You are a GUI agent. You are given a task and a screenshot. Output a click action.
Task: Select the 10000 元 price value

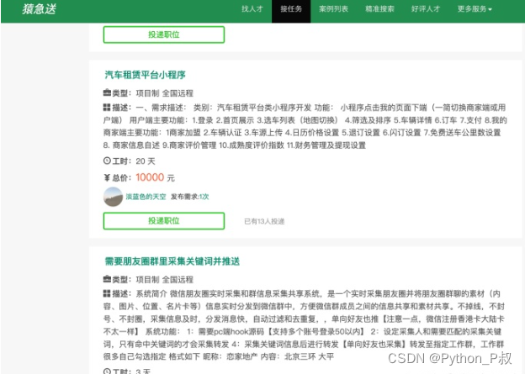tap(155, 177)
